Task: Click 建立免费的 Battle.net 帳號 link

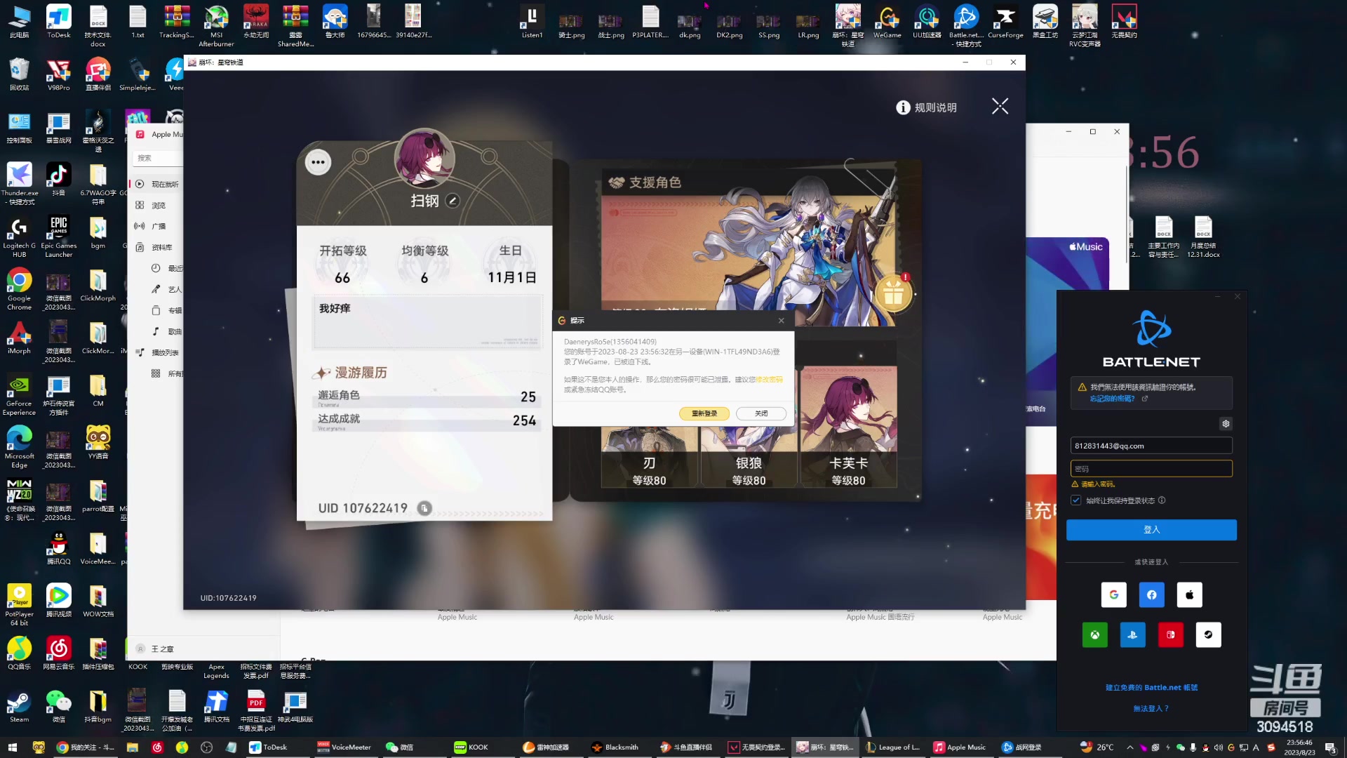Action: [x=1151, y=688]
